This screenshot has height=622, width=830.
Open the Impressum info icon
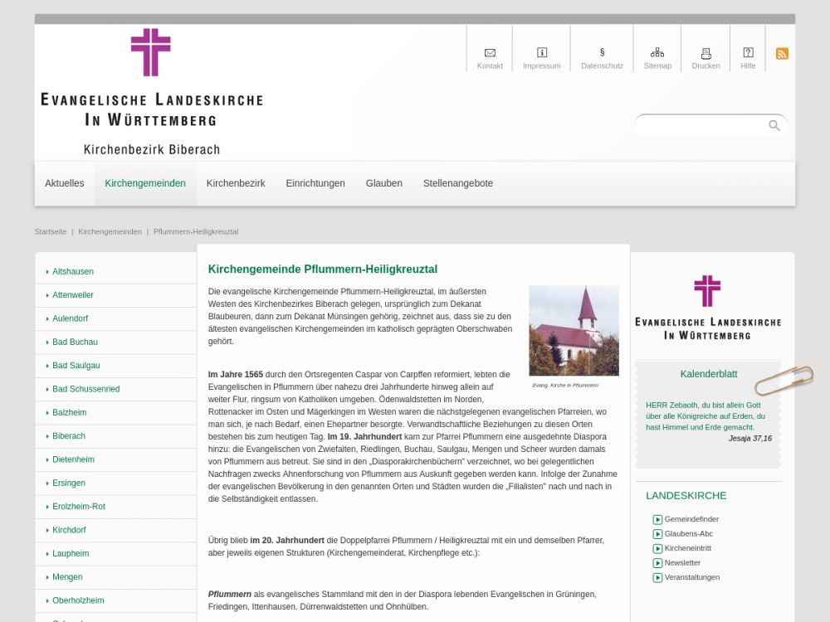(542, 53)
